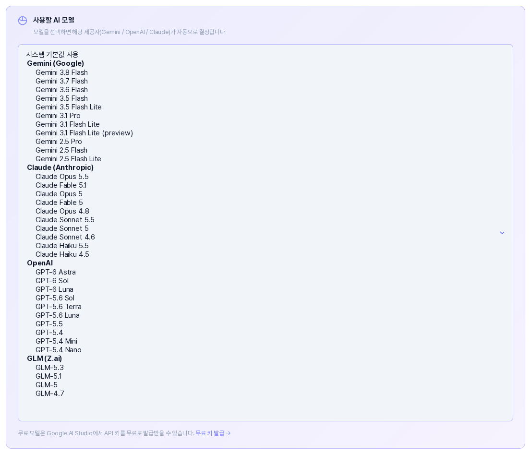Select Gemini 3.1 Pro

tap(58, 116)
